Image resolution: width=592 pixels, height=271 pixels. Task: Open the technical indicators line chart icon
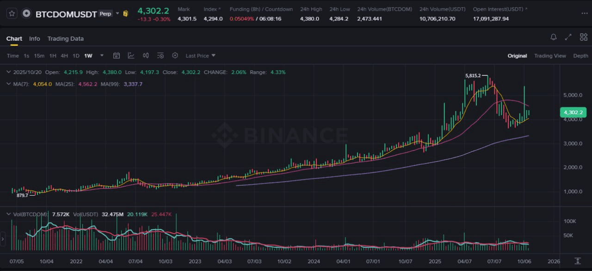click(131, 55)
